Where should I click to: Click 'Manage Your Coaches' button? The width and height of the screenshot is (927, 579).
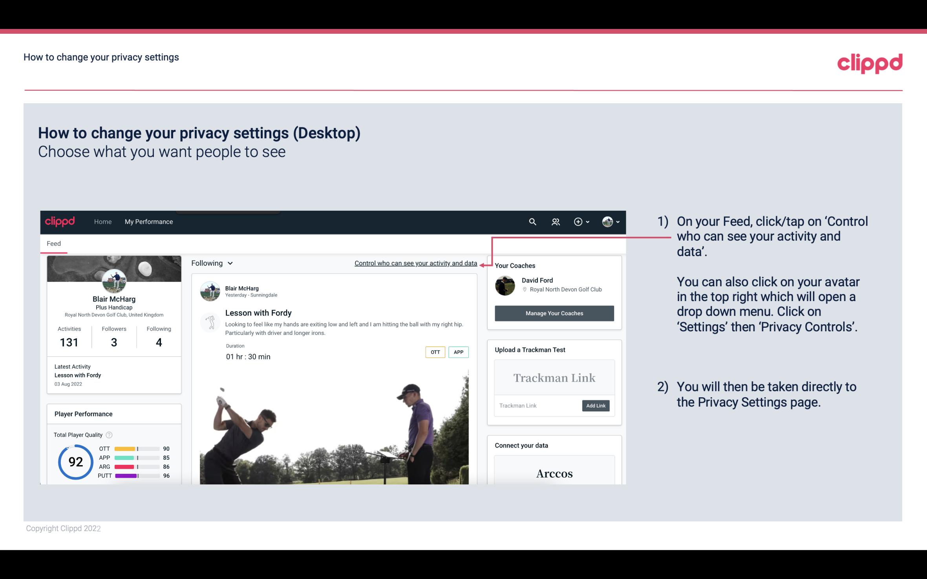tap(554, 313)
